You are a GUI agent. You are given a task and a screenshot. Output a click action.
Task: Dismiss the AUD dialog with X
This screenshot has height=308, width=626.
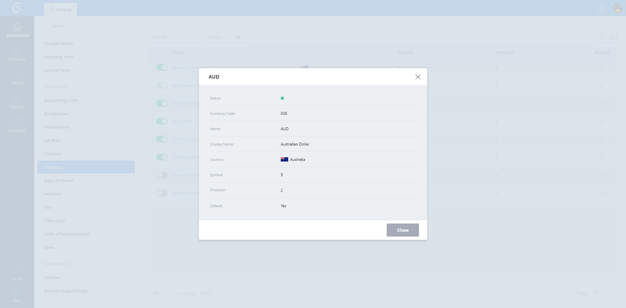(x=418, y=77)
